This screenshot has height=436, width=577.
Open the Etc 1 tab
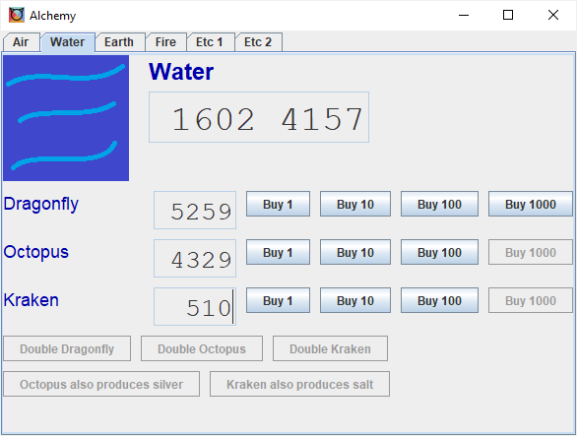tap(210, 42)
